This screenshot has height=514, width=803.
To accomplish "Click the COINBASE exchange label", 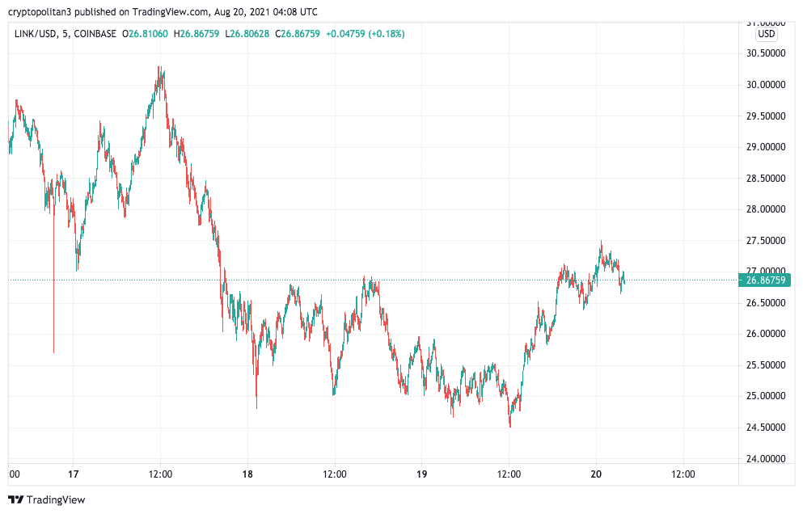I will pyautogui.click(x=95, y=34).
